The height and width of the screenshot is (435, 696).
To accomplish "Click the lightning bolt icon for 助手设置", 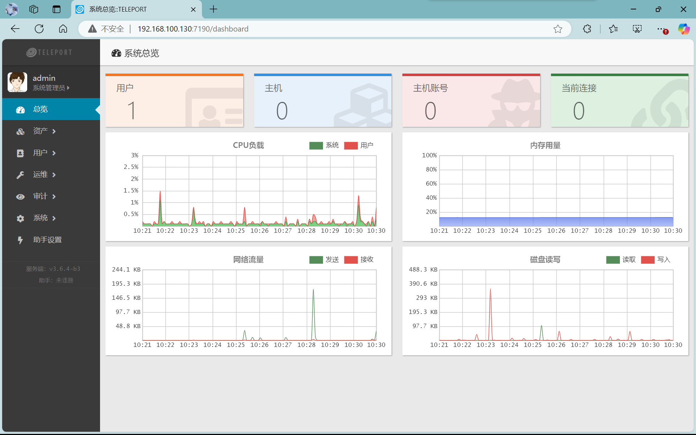I will (20, 240).
